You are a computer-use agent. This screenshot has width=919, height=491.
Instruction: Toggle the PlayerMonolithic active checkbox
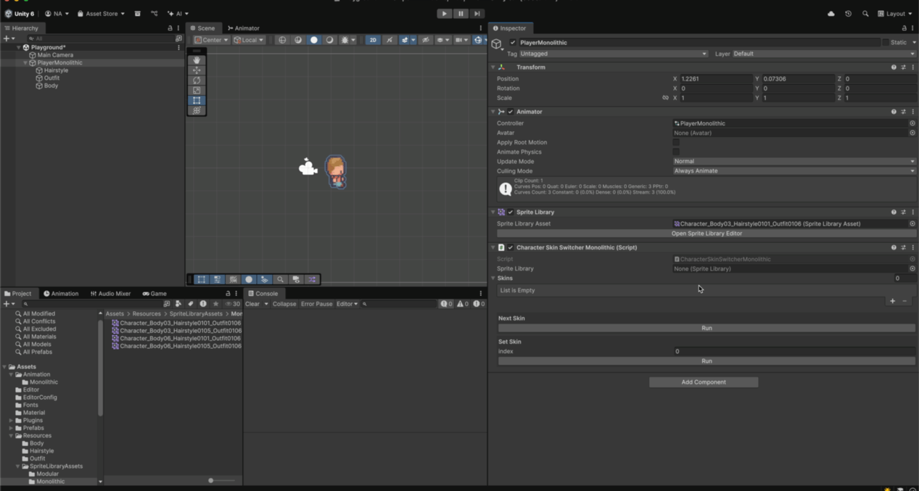[513, 43]
